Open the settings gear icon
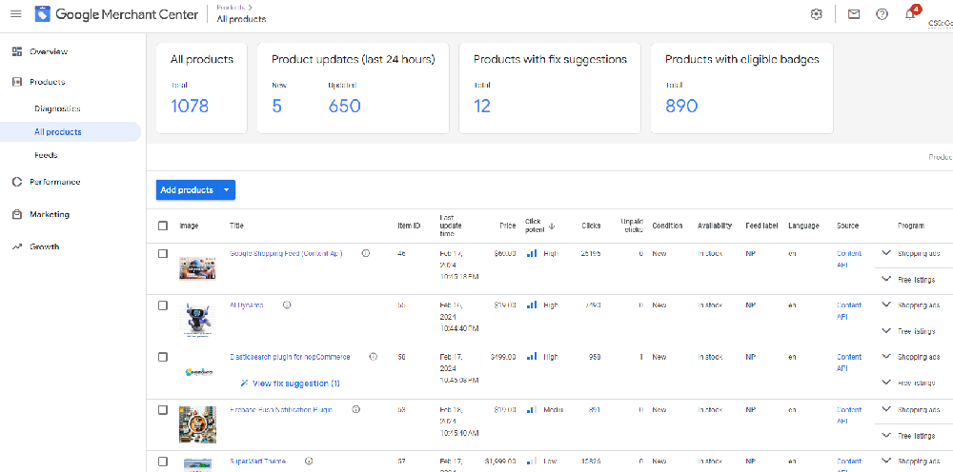Image resolution: width=953 pixels, height=472 pixels. tap(817, 14)
